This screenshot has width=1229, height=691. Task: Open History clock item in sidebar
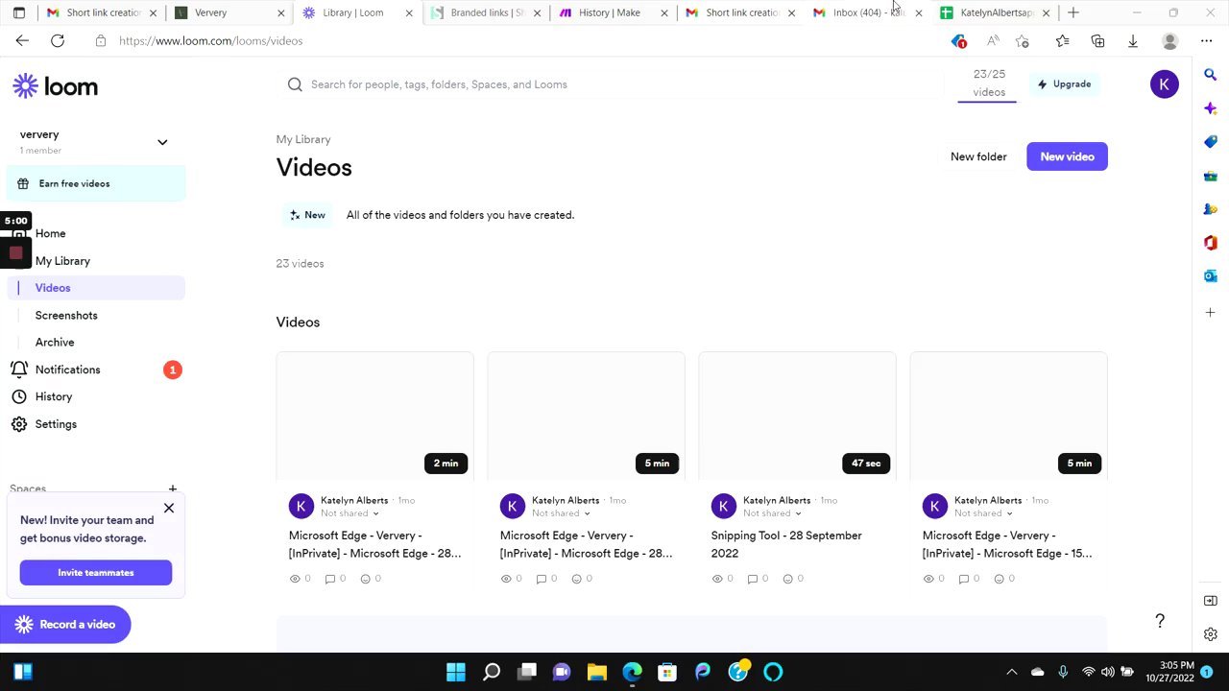point(19,396)
